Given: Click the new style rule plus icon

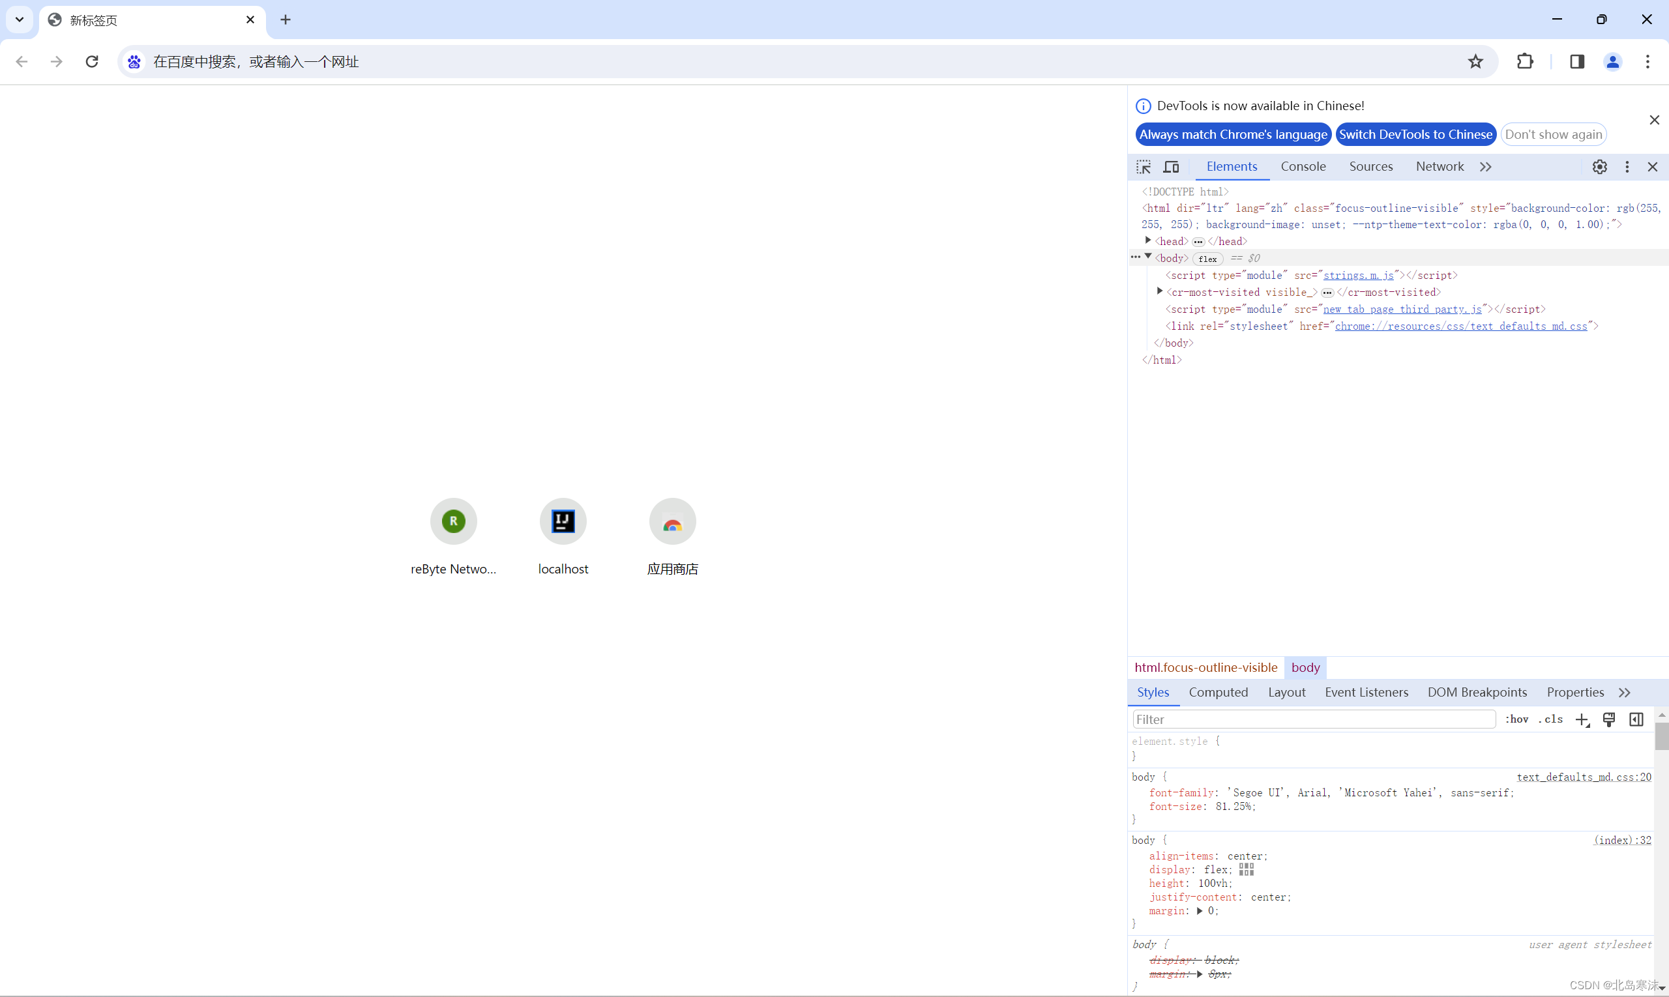Looking at the screenshot, I should (1582, 719).
